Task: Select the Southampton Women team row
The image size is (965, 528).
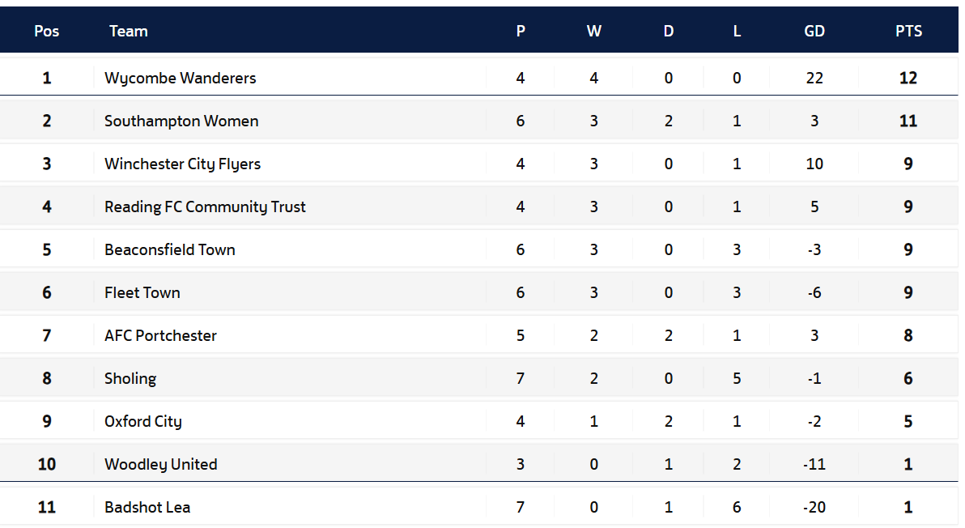Action: 478,121
